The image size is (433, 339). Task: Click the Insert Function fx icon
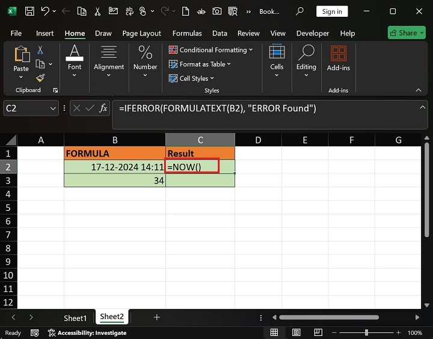click(x=103, y=108)
